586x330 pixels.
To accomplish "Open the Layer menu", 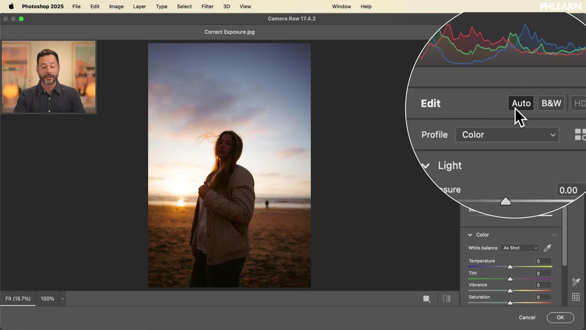I will click(140, 6).
